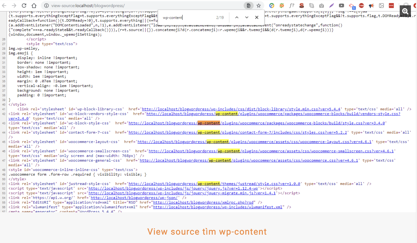This screenshot has width=417, height=243.
Task: Open the browser home page
Action: pos(34,6)
